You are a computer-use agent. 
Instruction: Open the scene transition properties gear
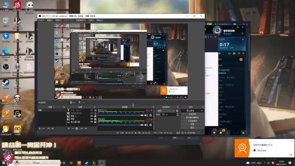point(177,111)
